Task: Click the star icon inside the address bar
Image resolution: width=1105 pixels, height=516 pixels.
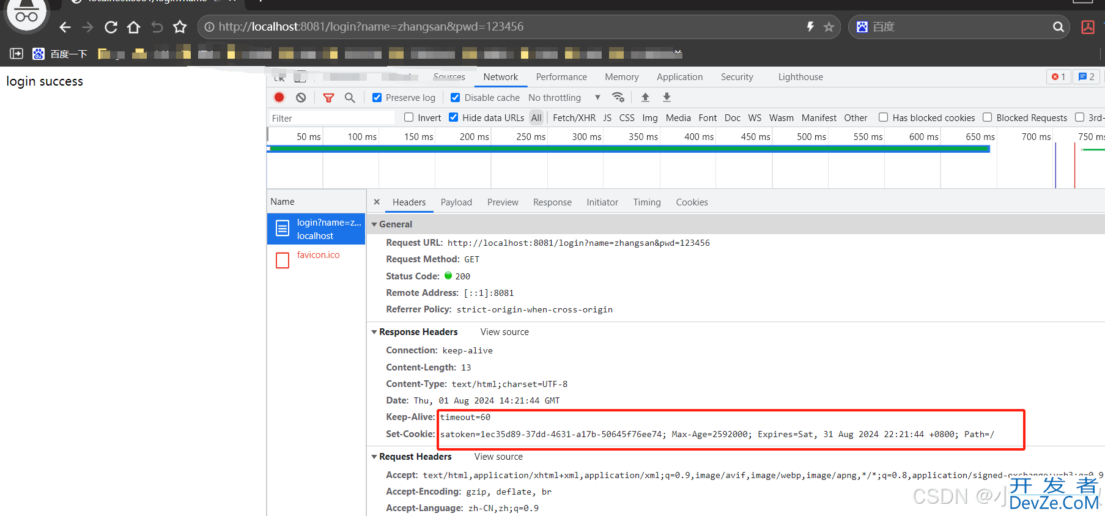Action: (829, 27)
